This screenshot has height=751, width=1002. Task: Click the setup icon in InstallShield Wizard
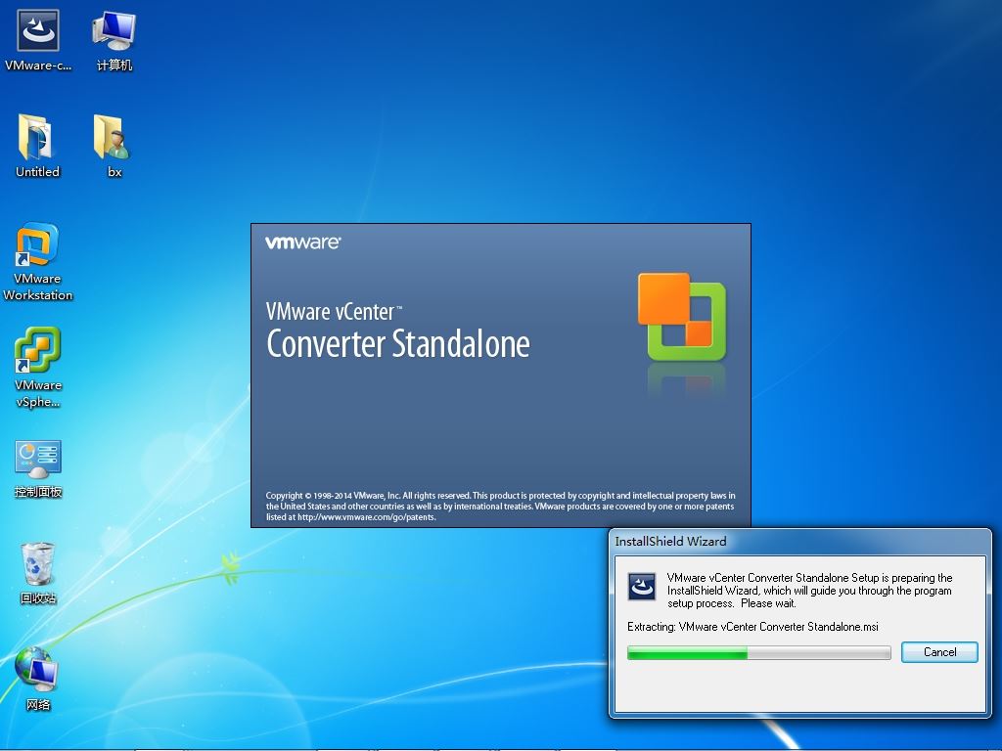click(642, 587)
